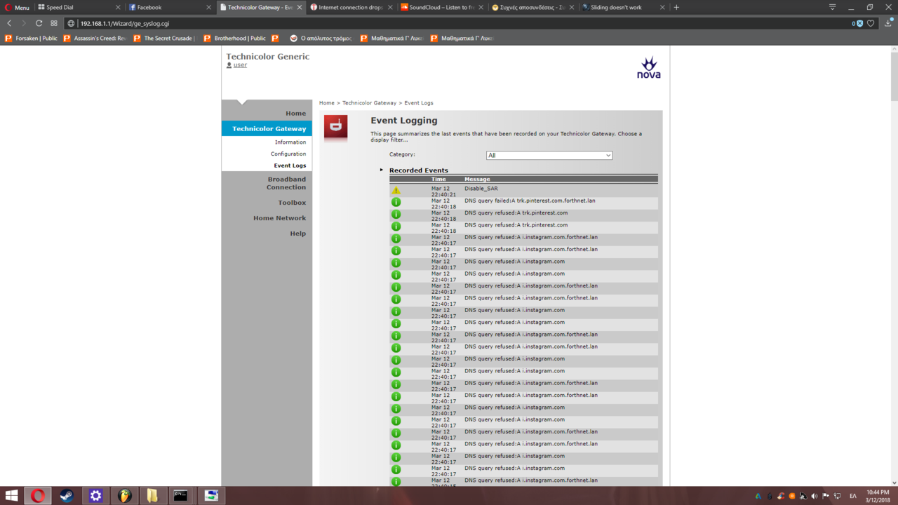Bookmark page with the heart icon
This screenshot has width=898, height=505.
pyautogui.click(x=871, y=23)
